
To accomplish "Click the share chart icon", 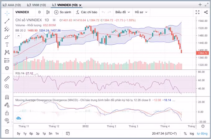I will click(206, 12).
